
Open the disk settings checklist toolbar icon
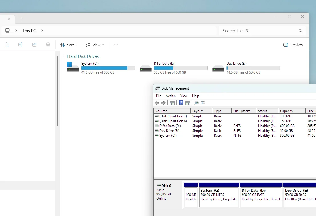(203, 103)
